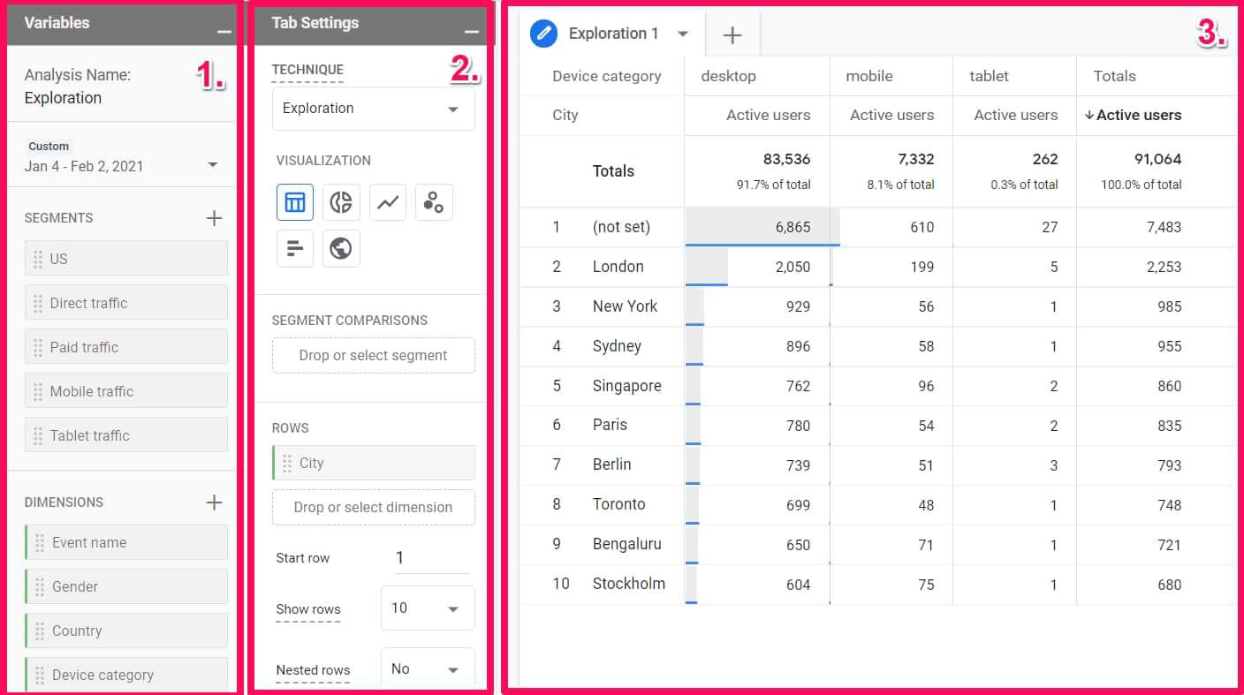This screenshot has width=1244, height=695.
Task: Add a new exploration tab
Action: point(732,35)
